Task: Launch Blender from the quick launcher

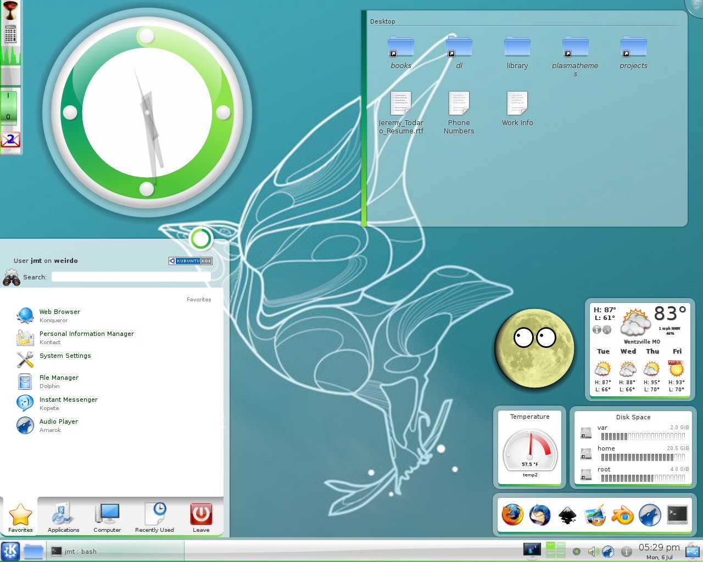Action: (x=622, y=515)
